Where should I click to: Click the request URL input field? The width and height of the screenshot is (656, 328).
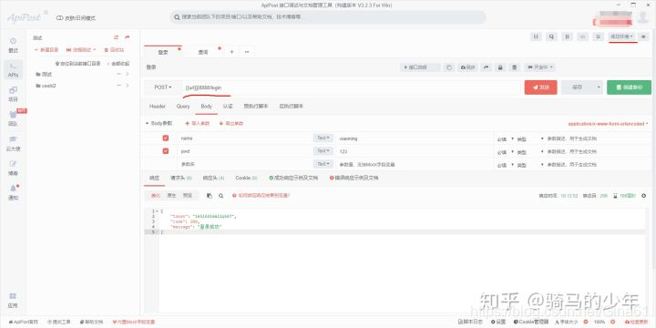(x=352, y=87)
